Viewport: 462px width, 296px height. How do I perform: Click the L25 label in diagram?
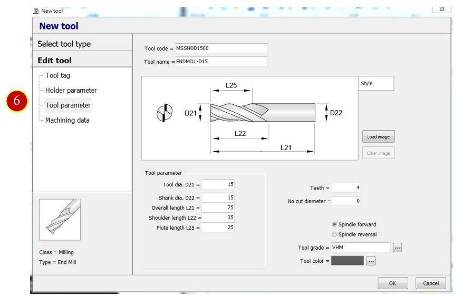coord(232,85)
